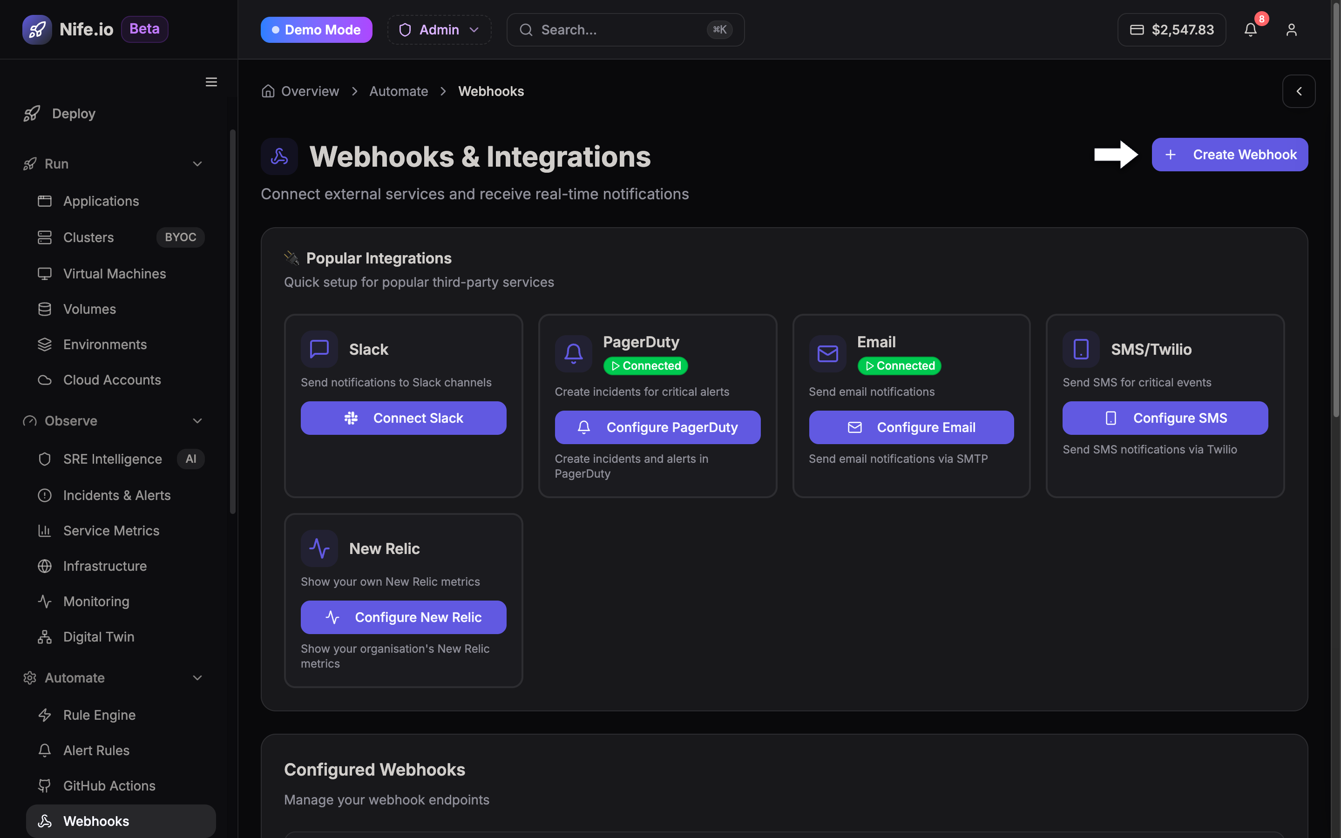Toggle the Demo Mode pill
This screenshot has width=1341, height=838.
pos(317,30)
